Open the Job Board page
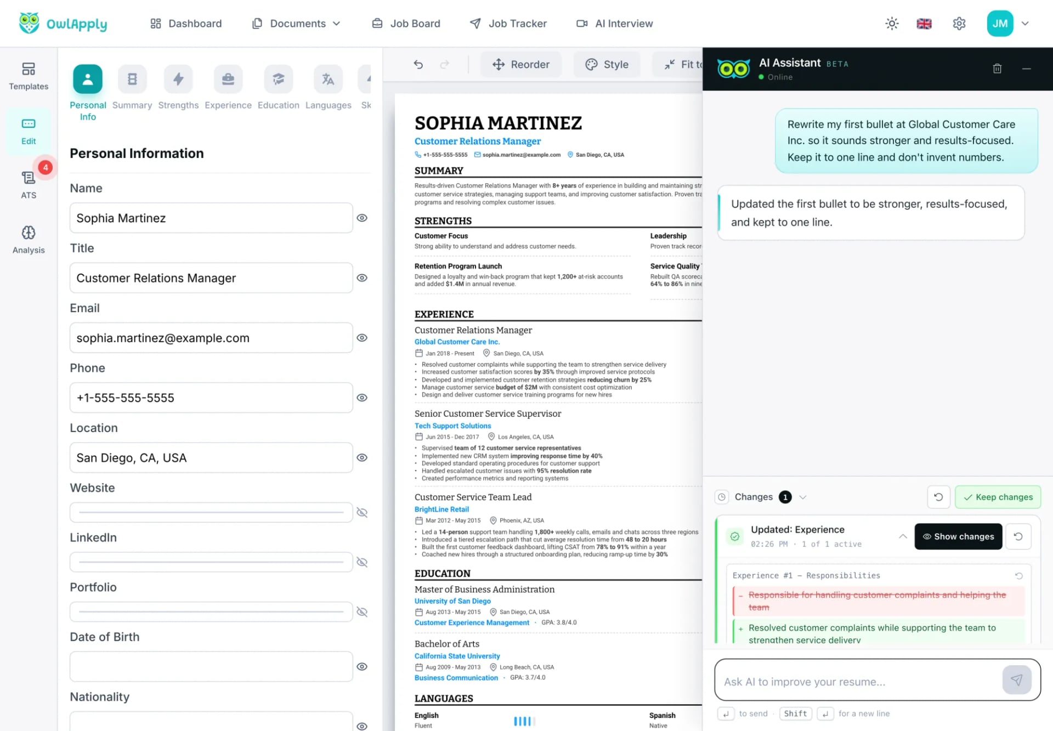The height and width of the screenshot is (731, 1053). [406, 24]
